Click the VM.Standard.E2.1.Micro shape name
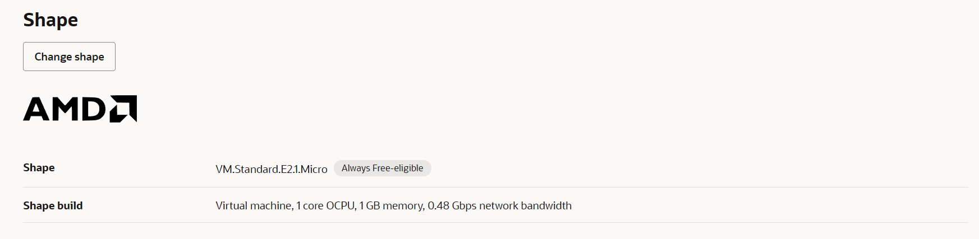 (x=272, y=169)
